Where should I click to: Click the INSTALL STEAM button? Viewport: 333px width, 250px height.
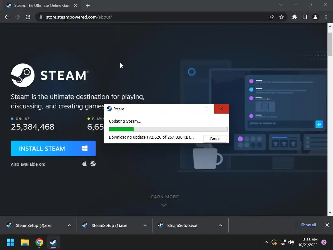pyautogui.click(x=53, y=148)
